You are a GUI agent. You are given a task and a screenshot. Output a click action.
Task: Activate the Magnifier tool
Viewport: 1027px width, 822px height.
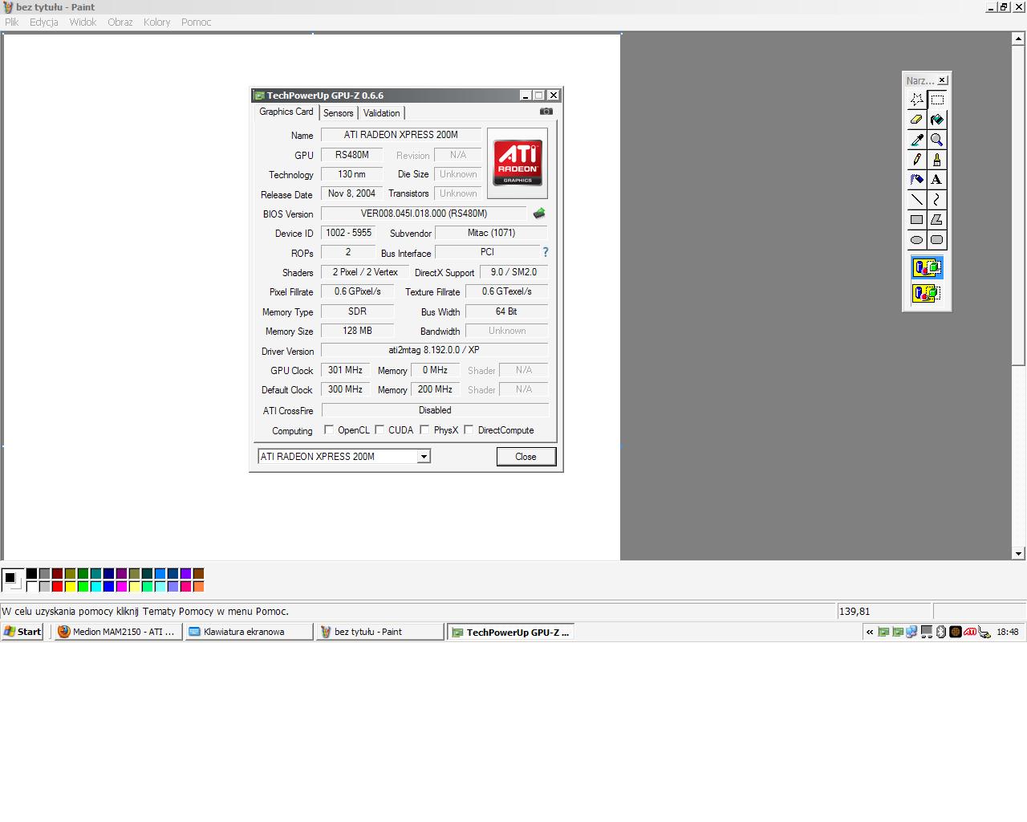coord(937,140)
